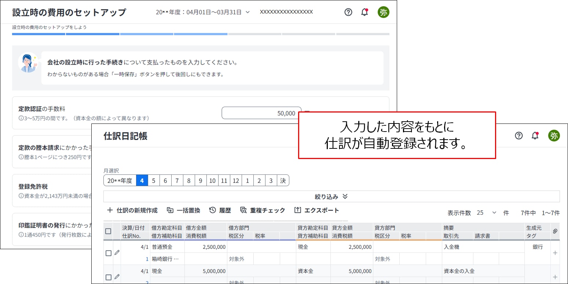Select month 1 tab
This screenshot has height=284, width=568.
248,181
